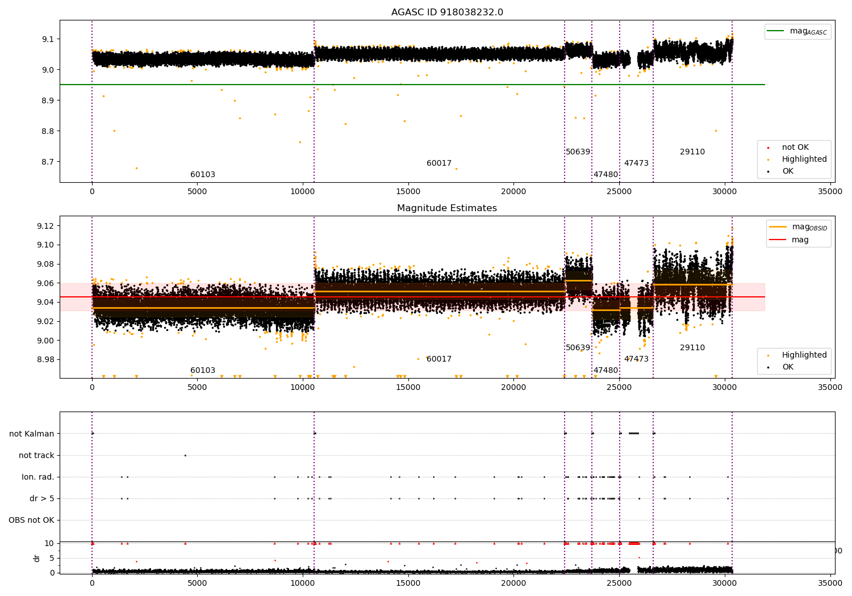Click the 9.12 y-axis tick label
Screen dimensions: 852x596
click(x=45, y=226)
